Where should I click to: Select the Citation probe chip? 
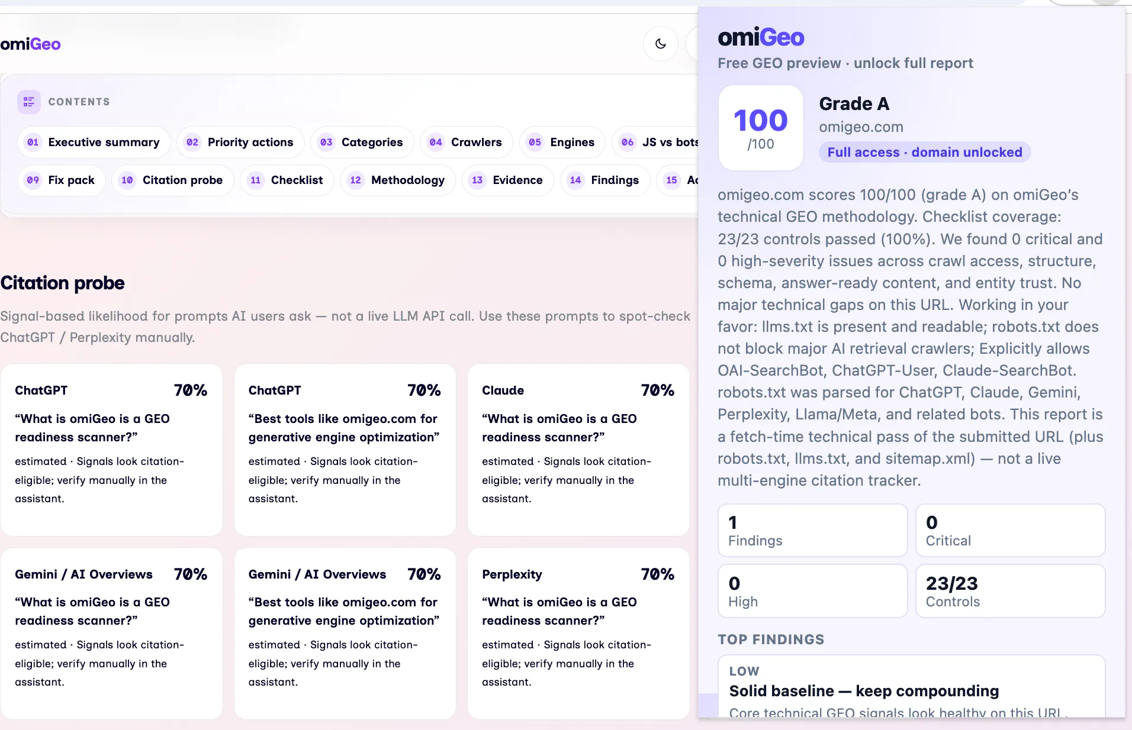pyautogui.click(x=173, y=180)
